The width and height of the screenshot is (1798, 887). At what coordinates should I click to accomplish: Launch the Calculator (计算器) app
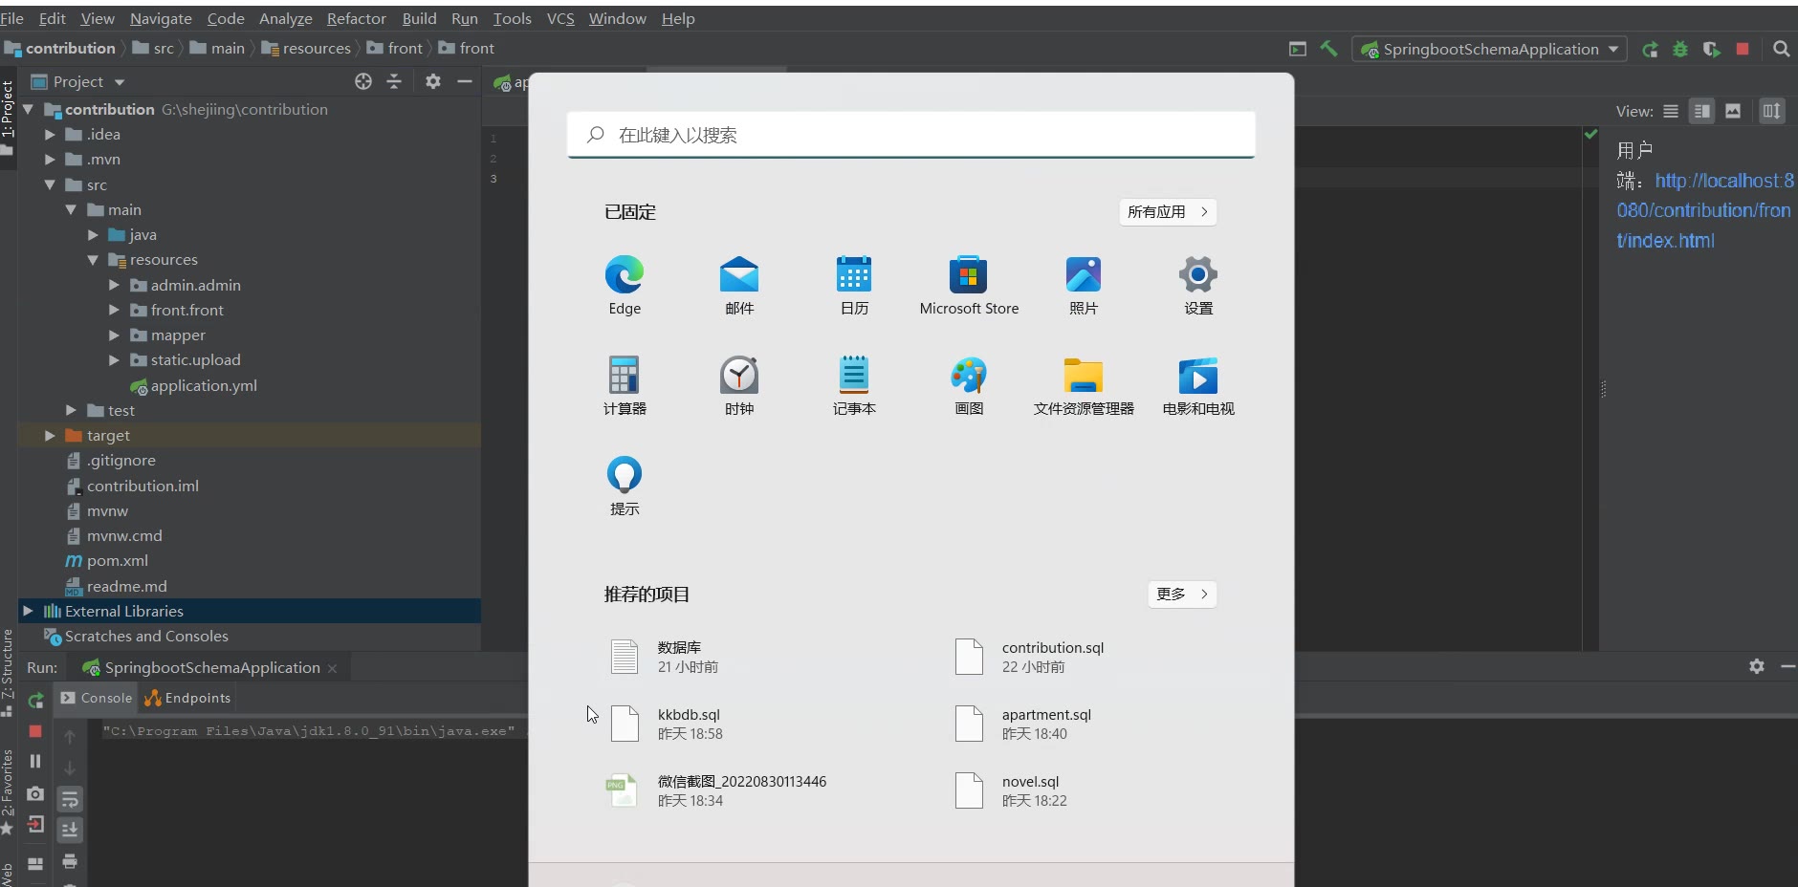click(625, 385)
